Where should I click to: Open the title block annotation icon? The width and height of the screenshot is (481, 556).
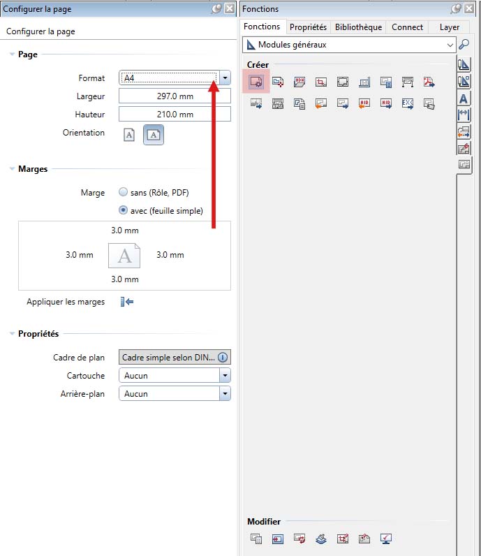(364, 82)
